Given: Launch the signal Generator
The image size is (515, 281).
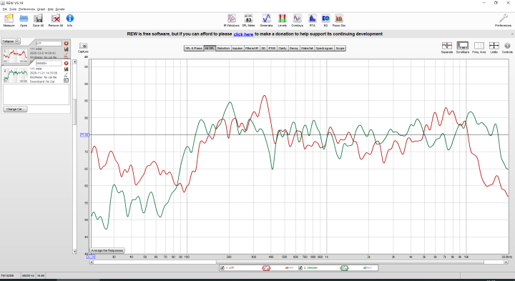Looking at the screenshot, I should (x=266, y=20).
